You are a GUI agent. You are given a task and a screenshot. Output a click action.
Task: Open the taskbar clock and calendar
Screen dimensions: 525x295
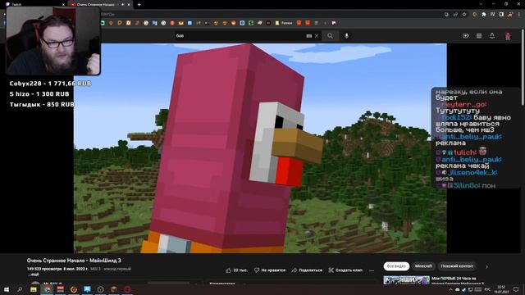click(x=501, y=289)
